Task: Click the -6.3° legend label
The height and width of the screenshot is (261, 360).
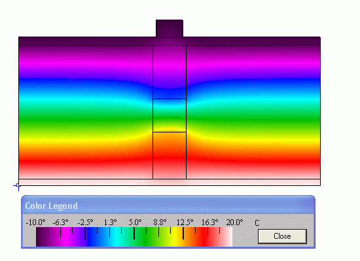Action: 61,223
